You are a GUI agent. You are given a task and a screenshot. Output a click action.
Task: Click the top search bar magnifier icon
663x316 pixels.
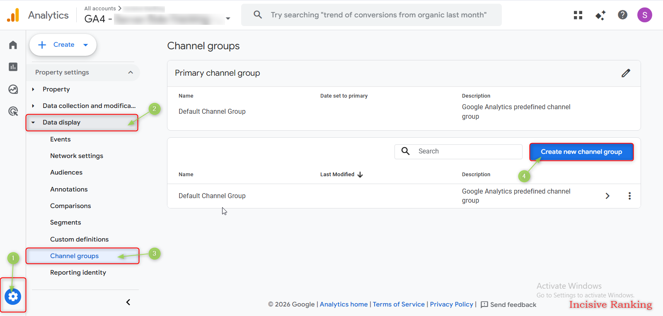258,15
